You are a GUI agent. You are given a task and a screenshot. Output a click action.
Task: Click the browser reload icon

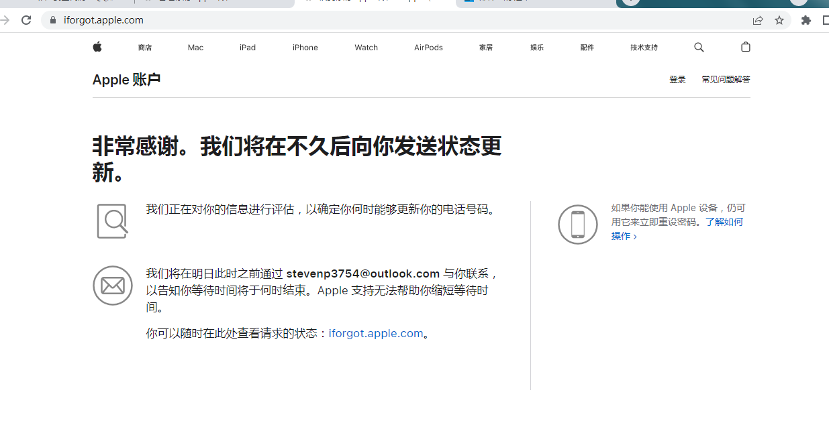[26, 20]
